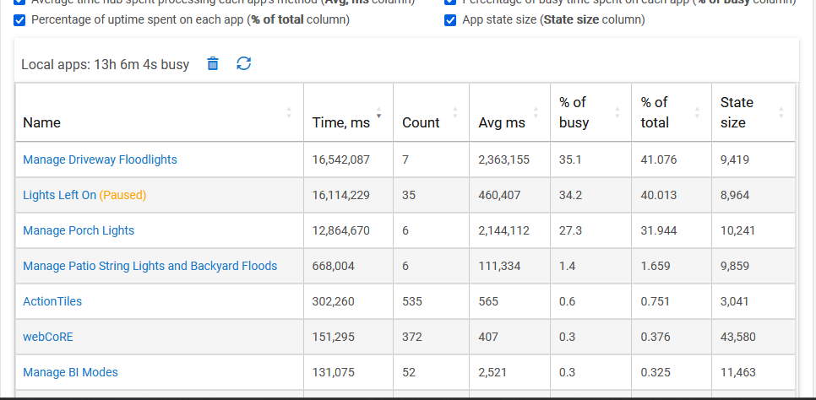This screenshot has height=400, width=816.
Task: Uncheck the App state size checkbox
Action: [450, 19]
